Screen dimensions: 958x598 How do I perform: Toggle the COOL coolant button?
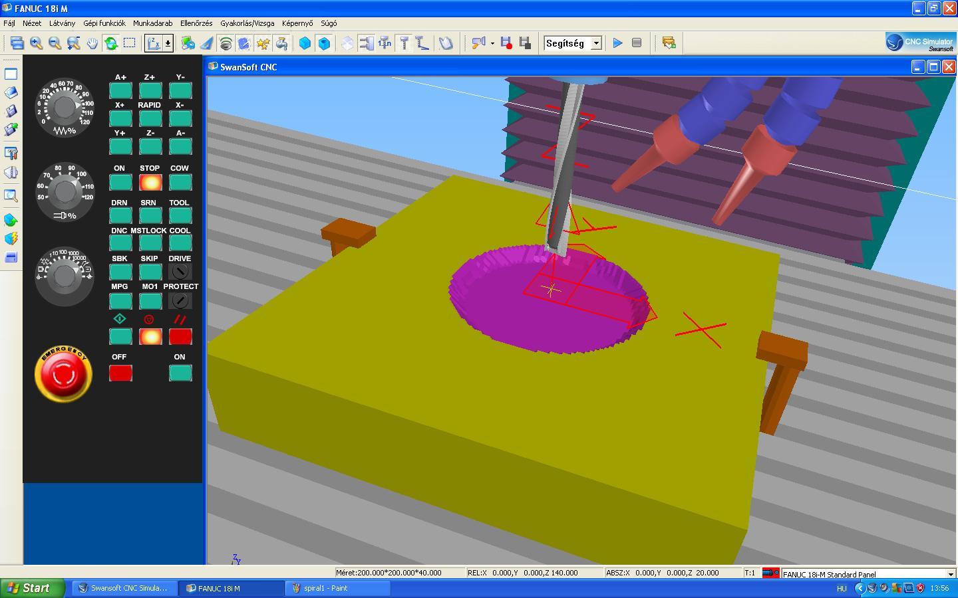coord(180,243)
